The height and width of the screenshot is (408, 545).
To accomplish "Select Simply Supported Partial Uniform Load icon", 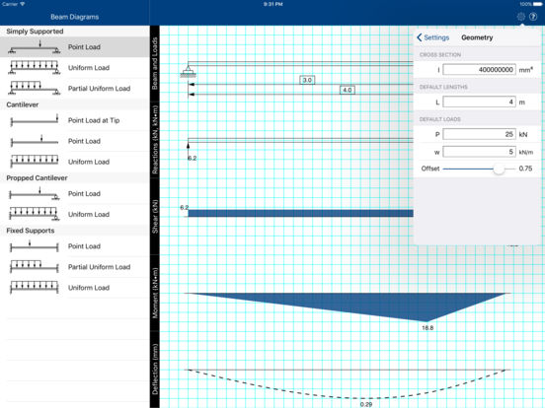I will point(34,88).
